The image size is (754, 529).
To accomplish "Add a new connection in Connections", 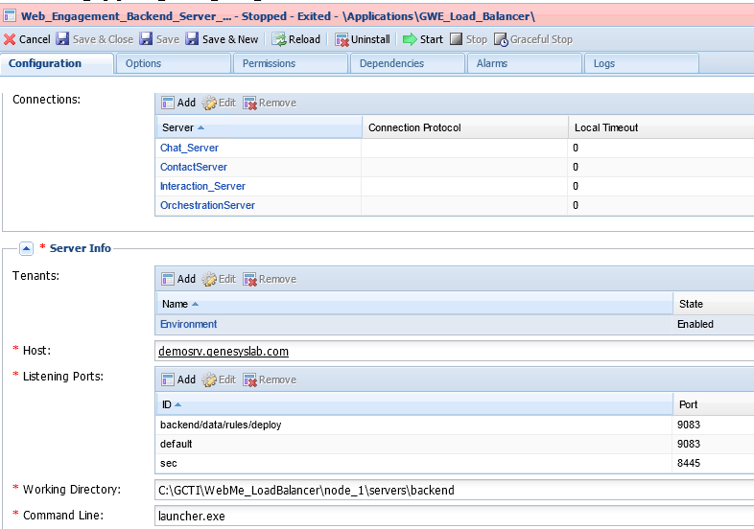I will pos(178,103).
